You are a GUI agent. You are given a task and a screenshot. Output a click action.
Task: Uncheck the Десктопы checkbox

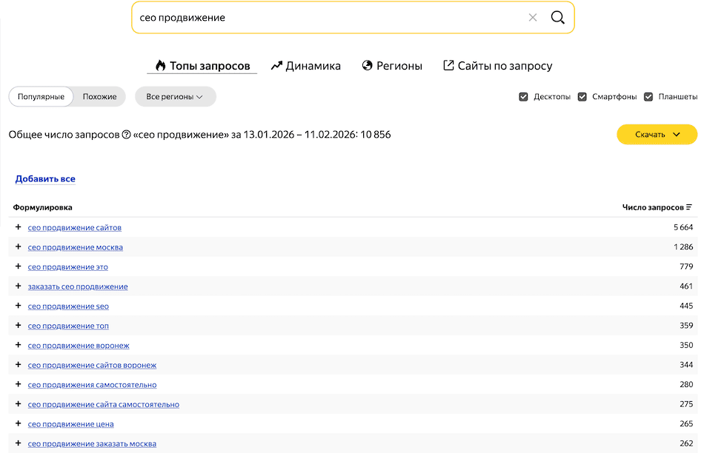click(x=524, y=97)
